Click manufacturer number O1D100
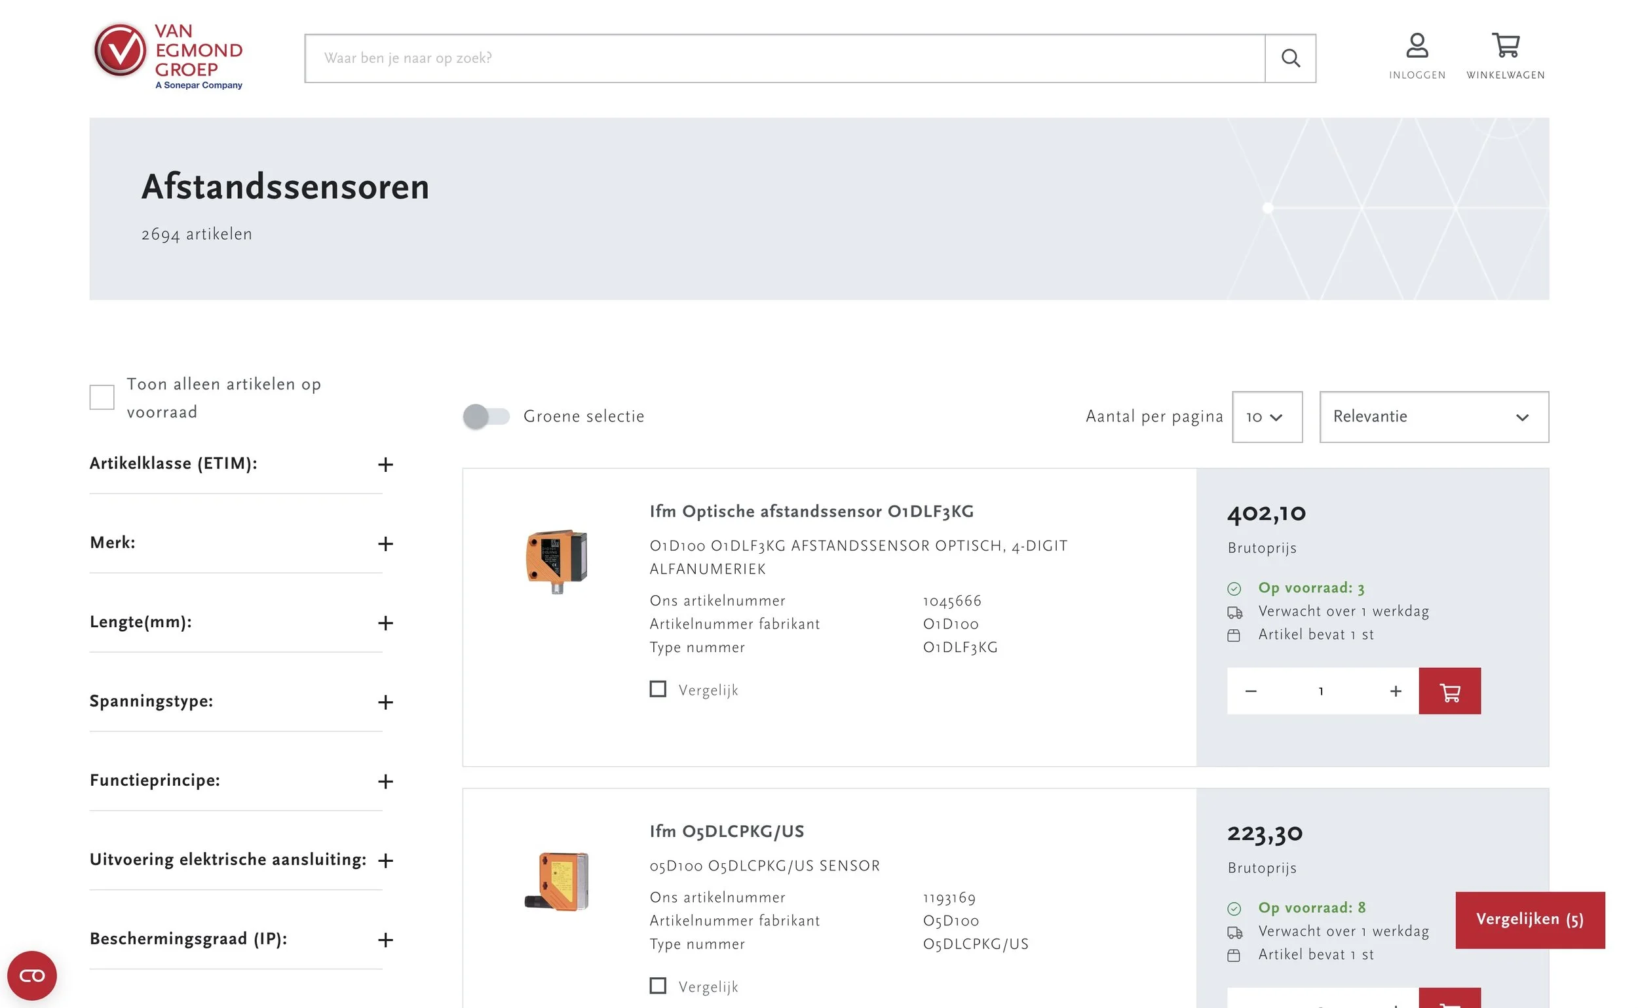 coord(950,625)
